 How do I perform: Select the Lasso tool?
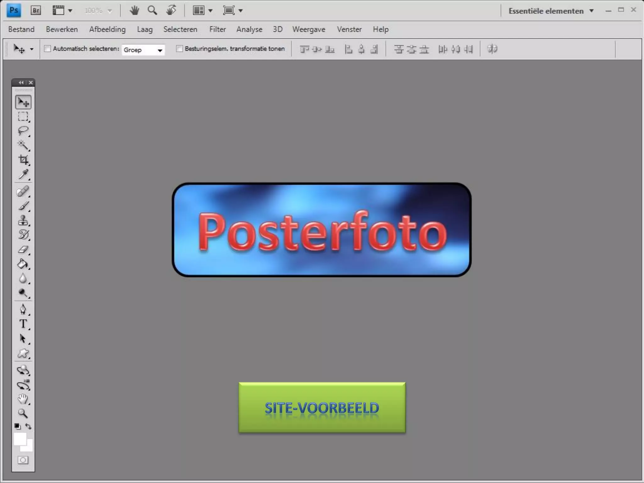(23, 130)
